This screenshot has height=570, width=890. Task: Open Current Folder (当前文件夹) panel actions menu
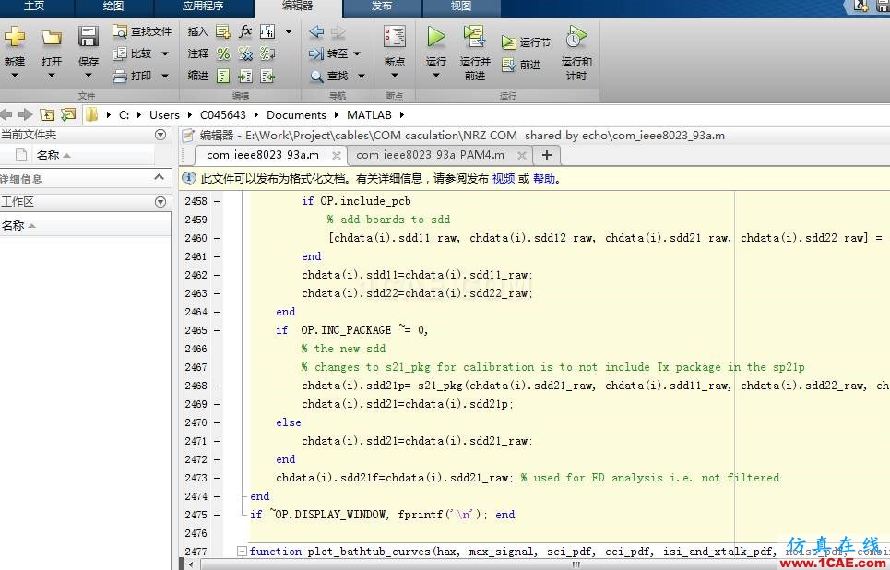160,135
